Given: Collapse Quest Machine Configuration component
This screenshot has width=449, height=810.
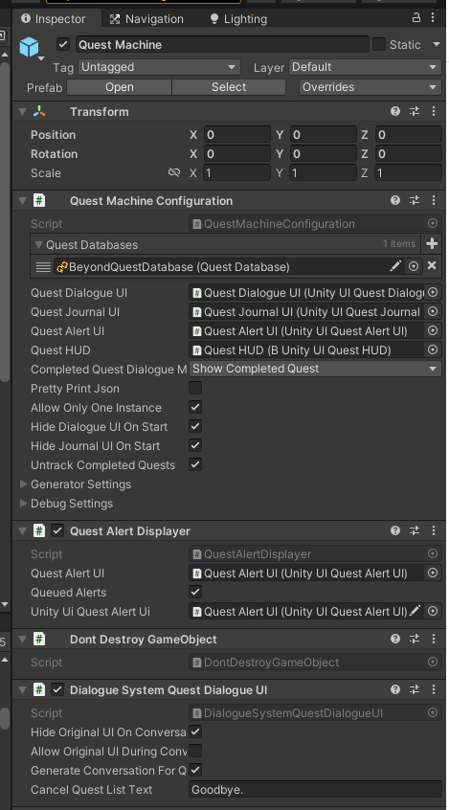Looking at the screenshot, I should pos(22,200).
